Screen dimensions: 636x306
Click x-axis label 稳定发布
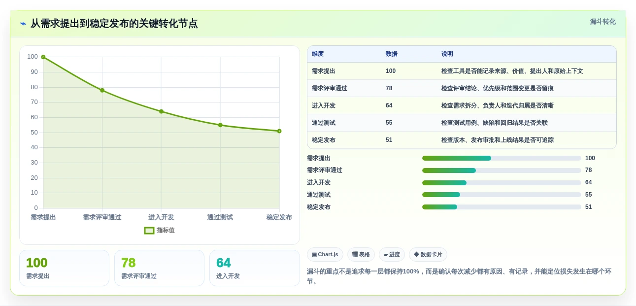pyautogui.click(x=279, y=217)
